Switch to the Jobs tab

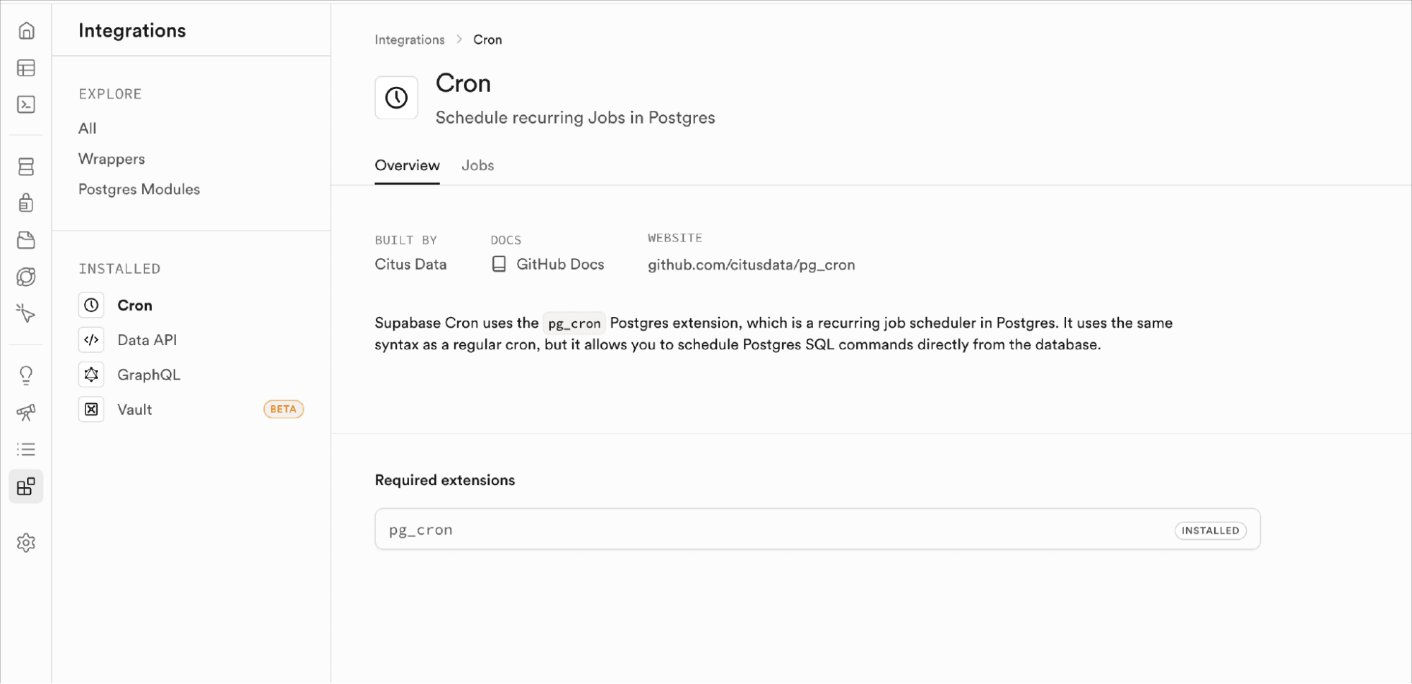pos(477,165)
